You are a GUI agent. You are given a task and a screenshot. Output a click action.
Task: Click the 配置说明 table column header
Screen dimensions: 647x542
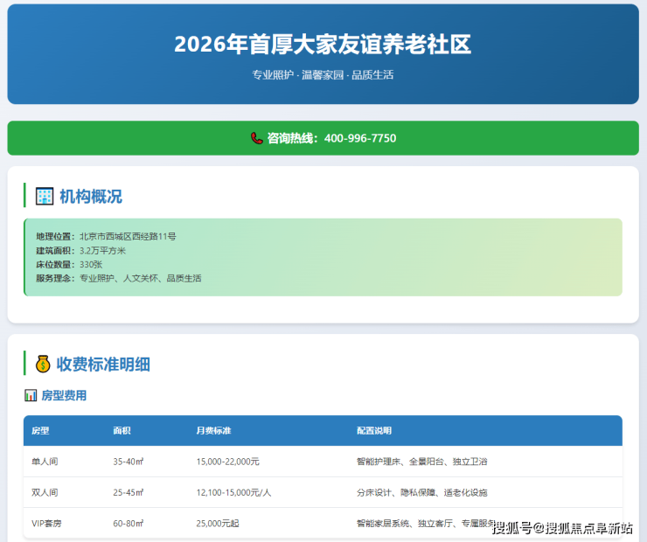(374, 431)
